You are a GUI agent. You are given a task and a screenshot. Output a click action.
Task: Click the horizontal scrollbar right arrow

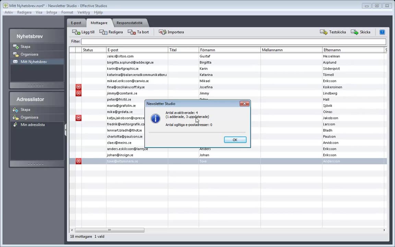(384, 230)
